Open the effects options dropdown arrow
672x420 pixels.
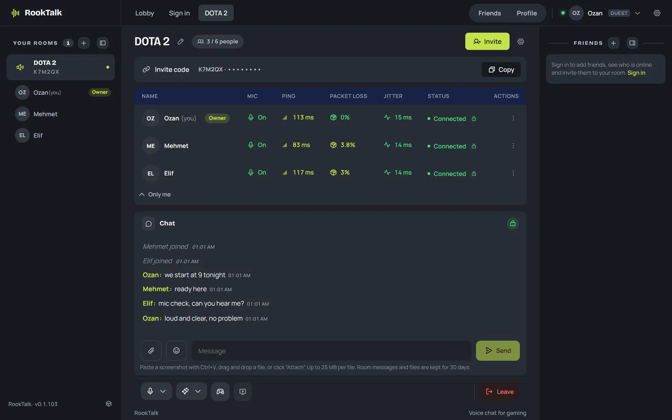(198, 391)
